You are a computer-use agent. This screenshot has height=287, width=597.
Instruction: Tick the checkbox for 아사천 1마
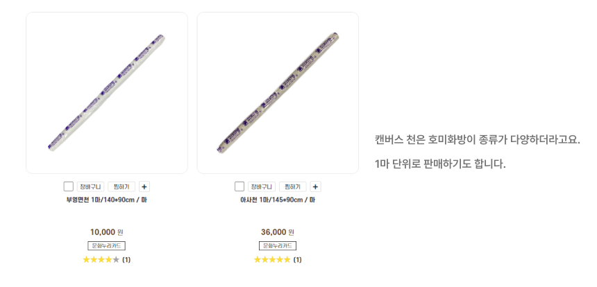[x=239, y=186]
